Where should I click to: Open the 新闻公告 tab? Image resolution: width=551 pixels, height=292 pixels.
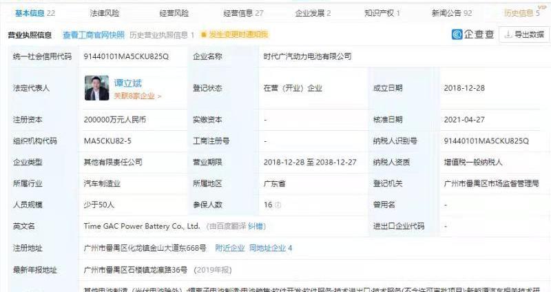pos(452,13)
